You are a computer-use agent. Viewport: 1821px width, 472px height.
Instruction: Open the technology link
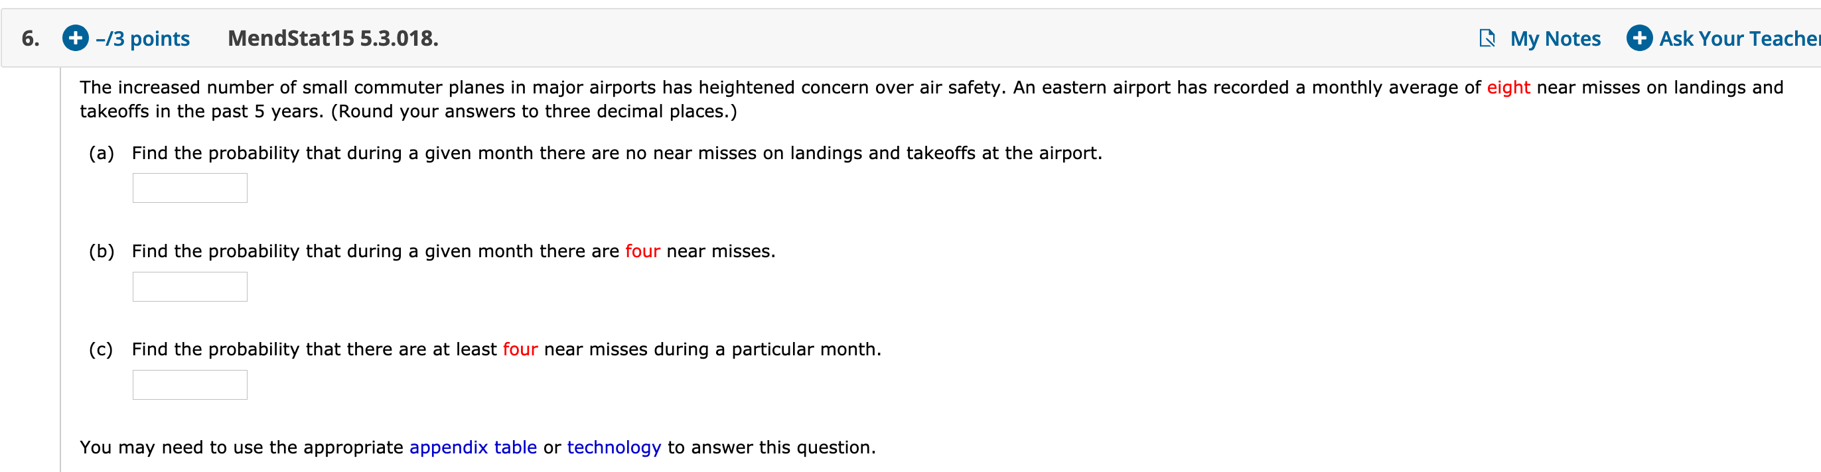coord(614,447)
